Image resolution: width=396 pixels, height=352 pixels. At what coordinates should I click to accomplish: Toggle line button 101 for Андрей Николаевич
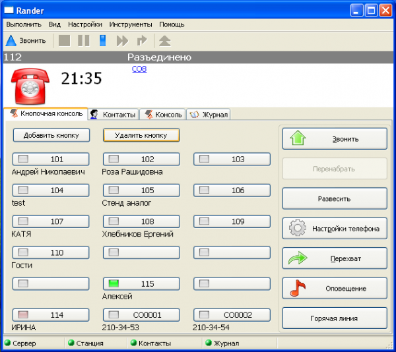(51, 160)
